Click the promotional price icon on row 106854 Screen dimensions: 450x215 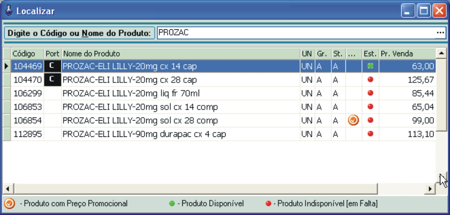[353, 121]
